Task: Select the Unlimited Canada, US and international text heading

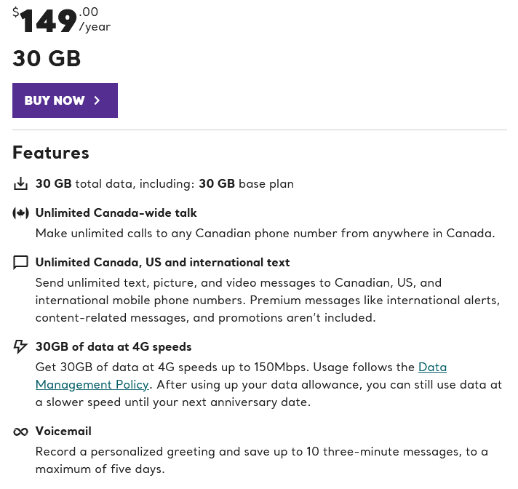Action: tap(162, 263)
